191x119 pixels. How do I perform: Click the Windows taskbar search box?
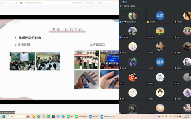pos(18,116)
